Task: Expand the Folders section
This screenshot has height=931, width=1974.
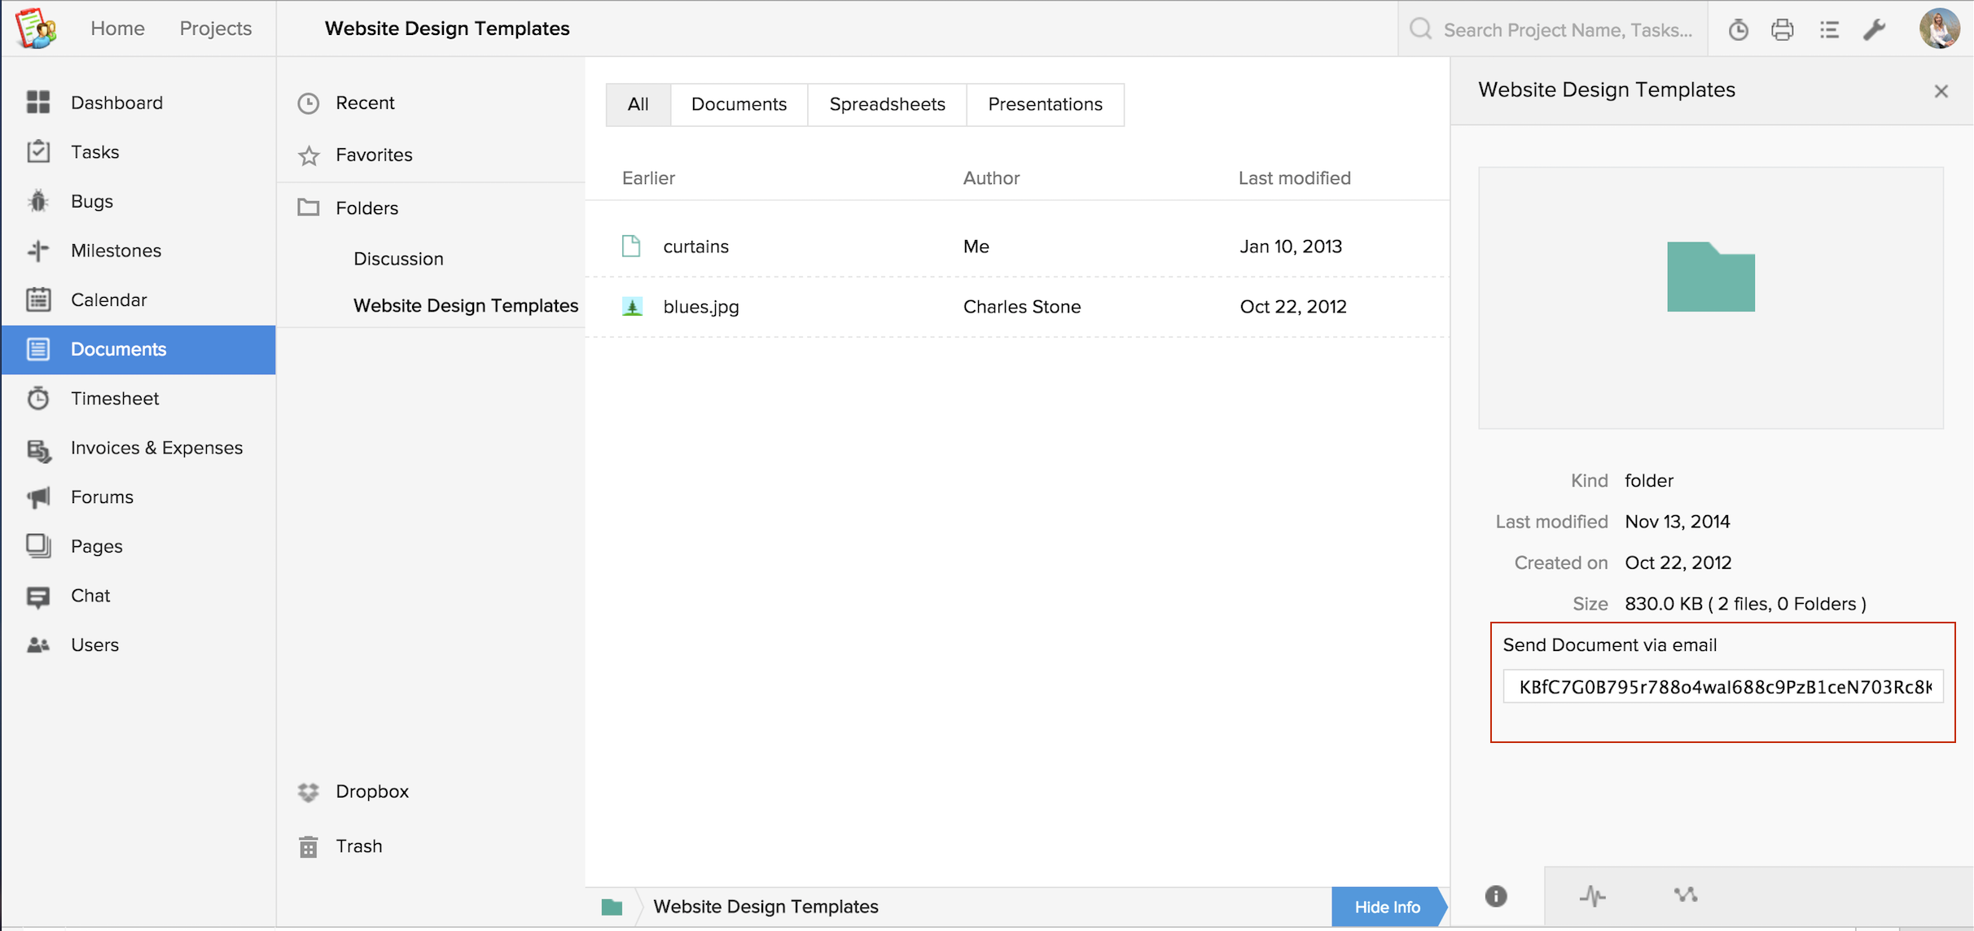Action: click(x=366, y=208)
